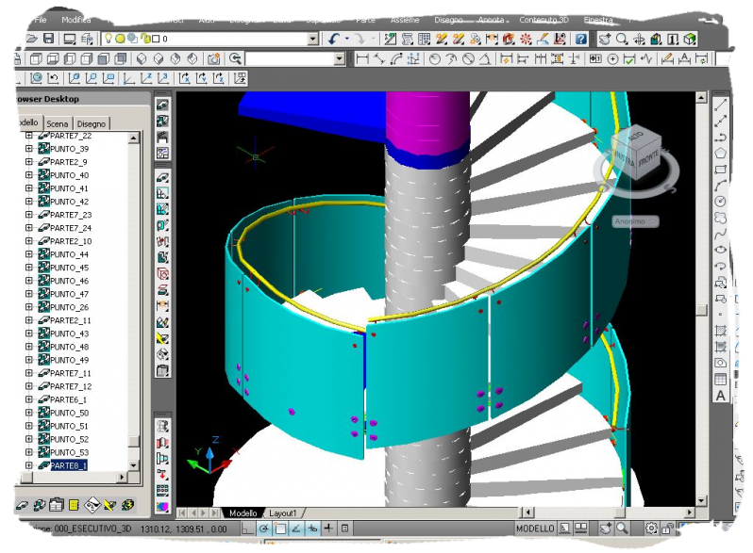This screenshot has width=753, height=553.
Task: Open the layer list dropdown arrow
Action: coord(313,39)
